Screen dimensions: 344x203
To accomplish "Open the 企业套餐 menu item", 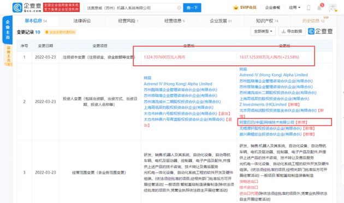I will [x=272, y=8].
